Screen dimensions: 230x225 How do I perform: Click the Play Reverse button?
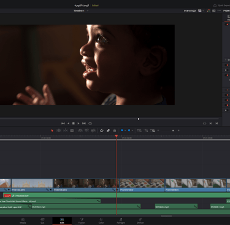coord(68,124)
